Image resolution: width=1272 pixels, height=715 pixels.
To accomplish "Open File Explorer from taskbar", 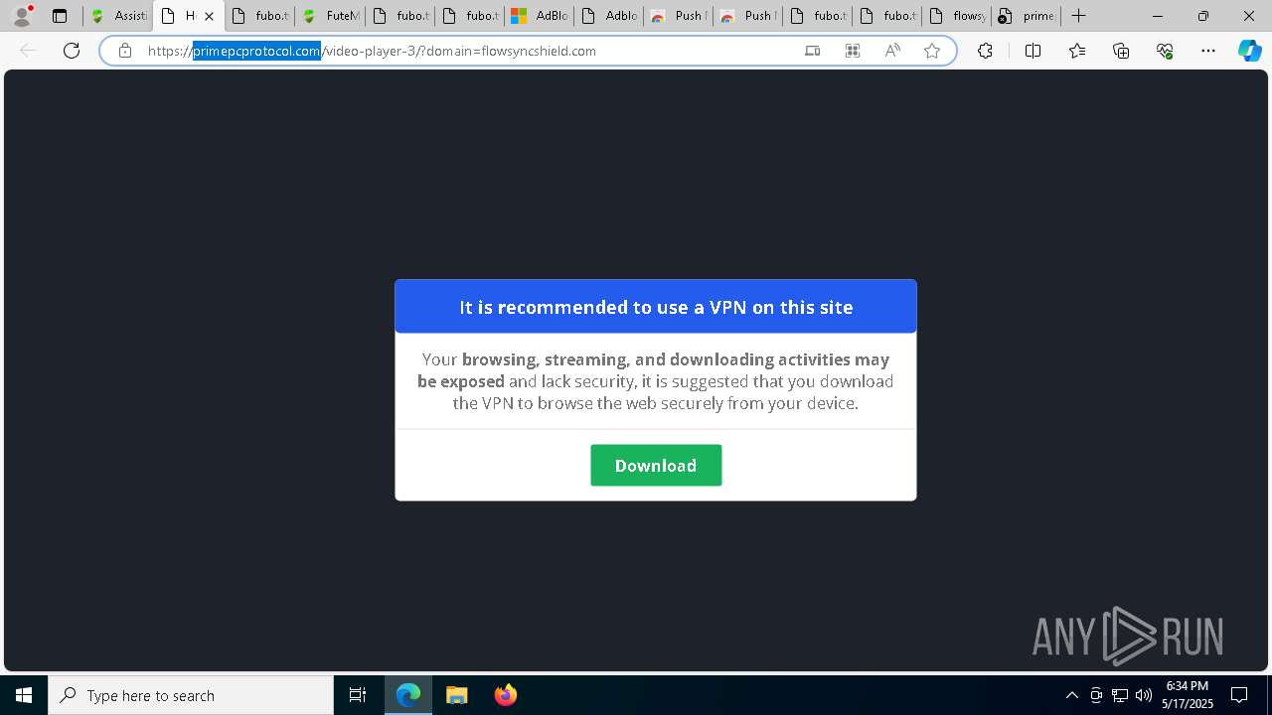I will point(457,695).
